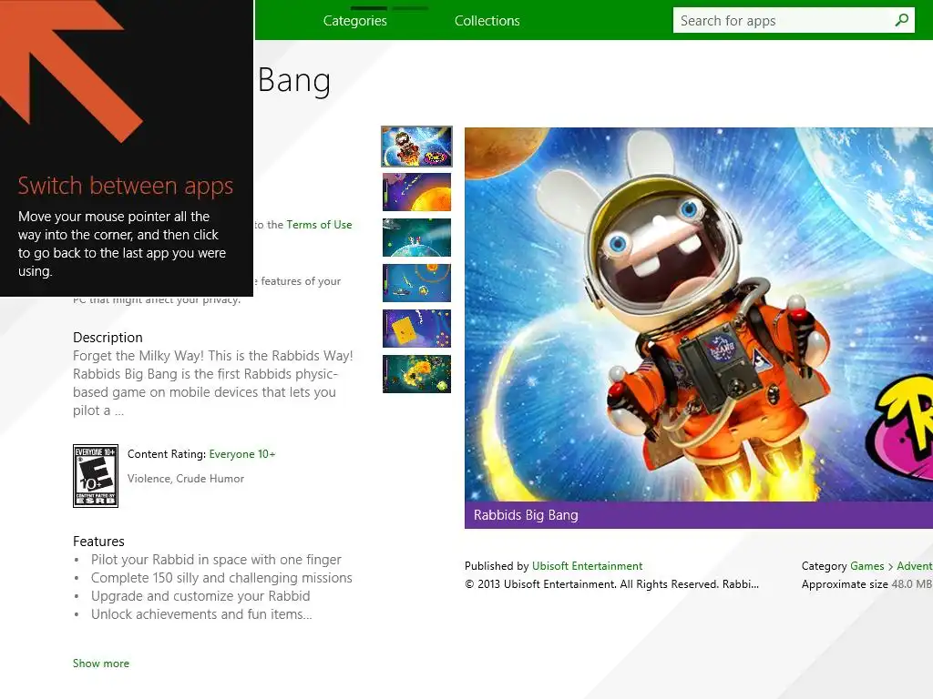Open Ubisoft Entertainment publisher link

point(588,566)
